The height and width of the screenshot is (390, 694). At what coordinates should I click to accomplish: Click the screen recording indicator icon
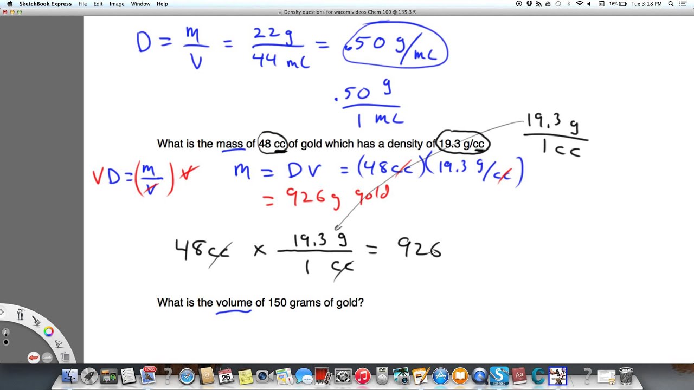[519, 4]
